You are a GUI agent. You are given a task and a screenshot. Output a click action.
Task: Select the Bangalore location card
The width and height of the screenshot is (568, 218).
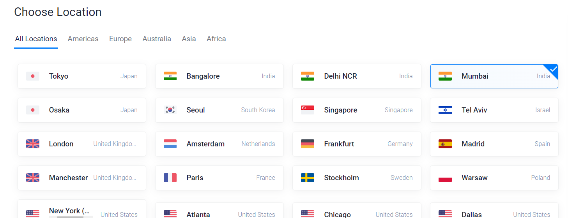219,76
